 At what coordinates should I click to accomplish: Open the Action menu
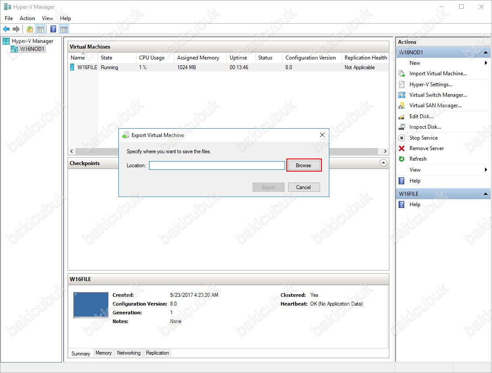tap(27, 18)
